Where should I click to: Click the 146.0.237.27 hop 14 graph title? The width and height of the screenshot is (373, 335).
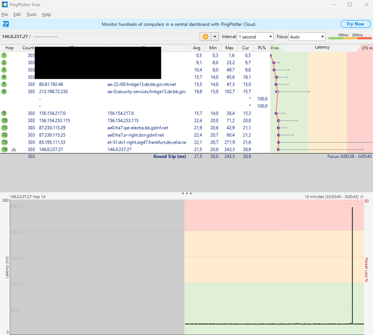[x=27, y=196]
